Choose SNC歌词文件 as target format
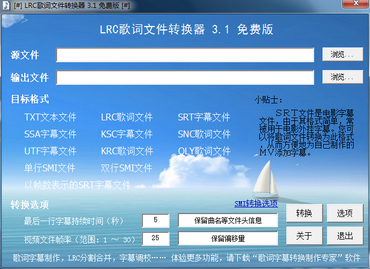 pyautogui.click(x=204, y=134)
